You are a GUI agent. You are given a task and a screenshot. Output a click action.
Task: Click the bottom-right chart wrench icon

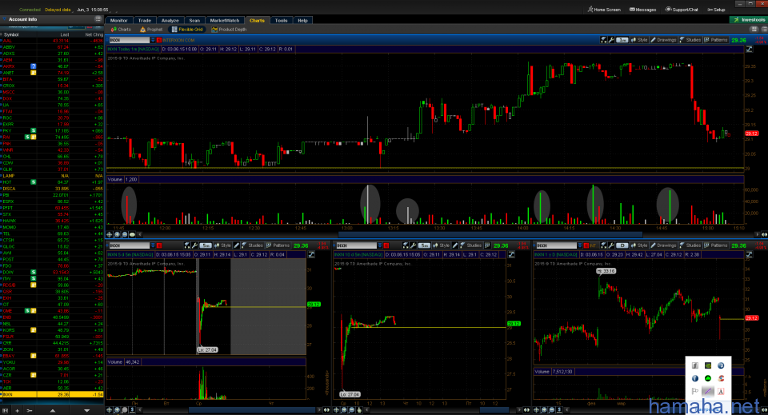[x=611, y=245]
